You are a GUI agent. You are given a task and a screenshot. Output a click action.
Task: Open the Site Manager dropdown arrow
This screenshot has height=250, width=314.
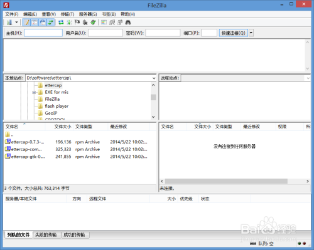coord(16,23)
